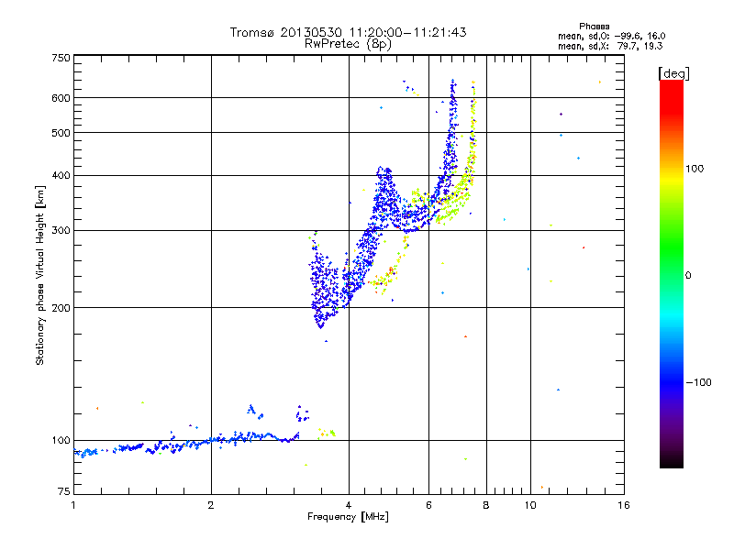
Task: Click the '0' colorbar tick label
Action: pos(688,276)
